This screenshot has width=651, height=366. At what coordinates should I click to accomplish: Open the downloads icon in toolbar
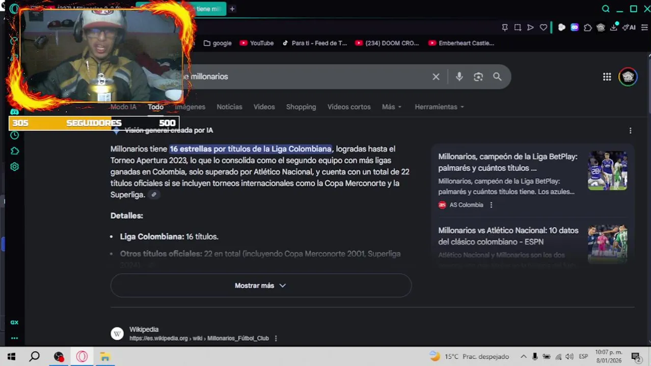pos(614,27)
